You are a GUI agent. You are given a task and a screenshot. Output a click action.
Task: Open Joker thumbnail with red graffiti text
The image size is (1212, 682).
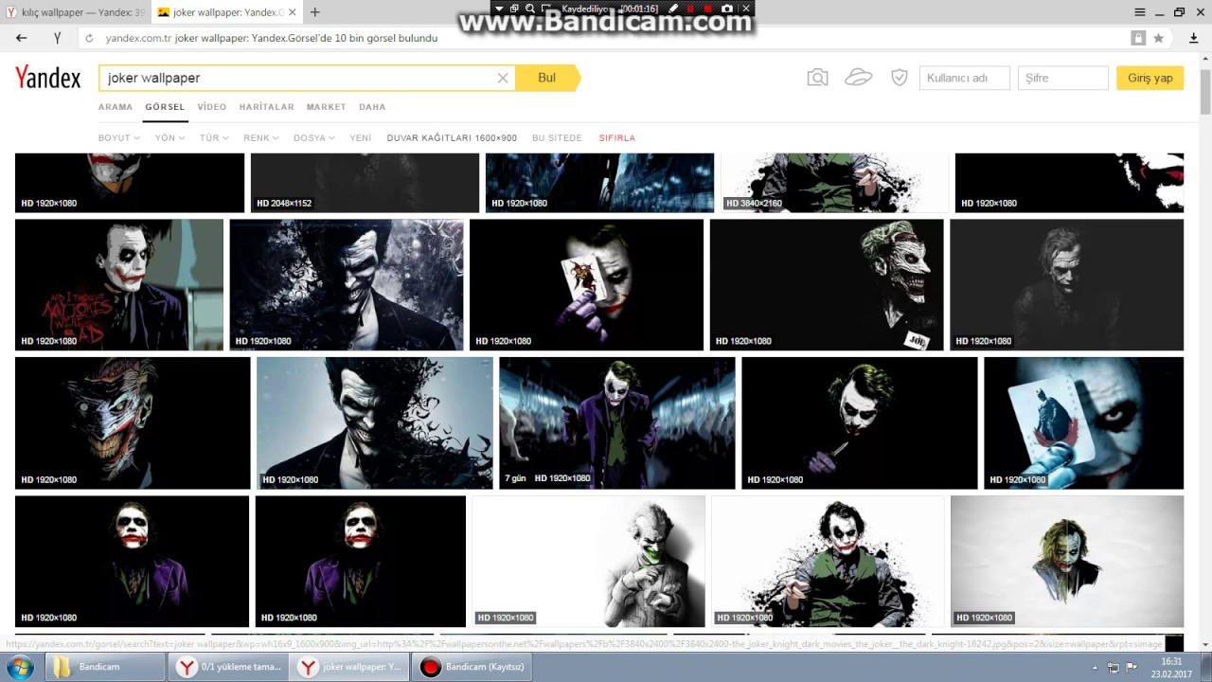[x=119, y=285]
